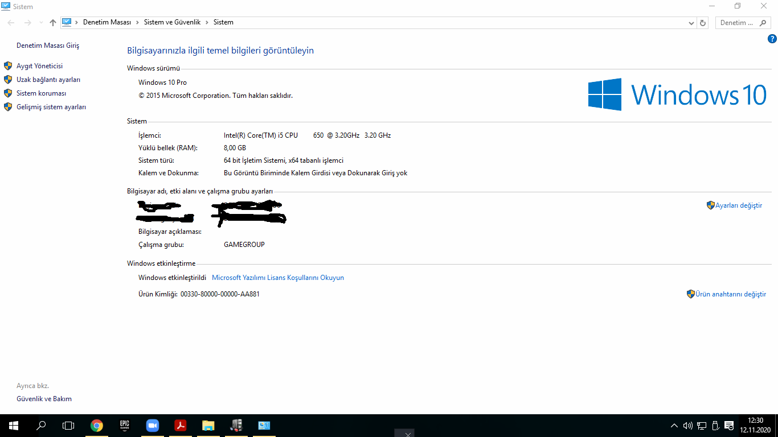Open Task View from the taskbar

(68, 426)
